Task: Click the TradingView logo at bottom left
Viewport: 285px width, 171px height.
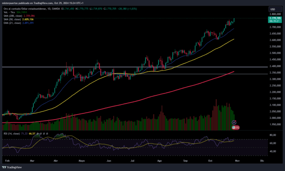Action: 12,167
